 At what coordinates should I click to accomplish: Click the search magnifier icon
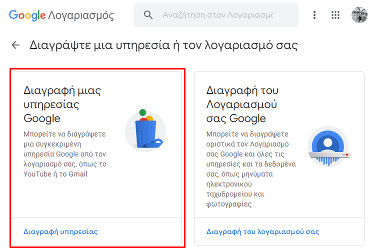pyautogui.click(x=148, y=15)
